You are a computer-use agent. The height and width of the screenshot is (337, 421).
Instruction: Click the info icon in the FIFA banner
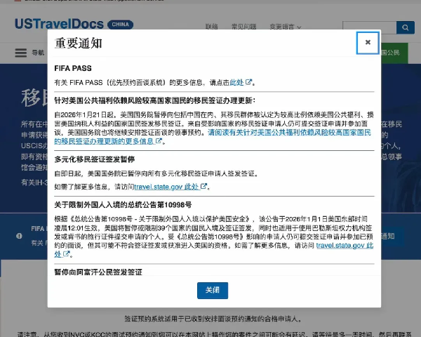(x=19, y=236)
